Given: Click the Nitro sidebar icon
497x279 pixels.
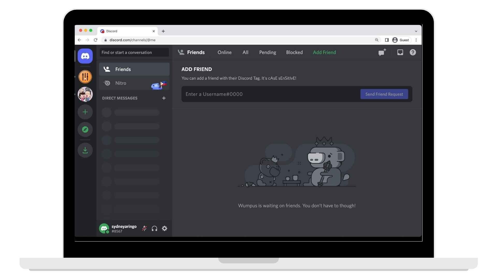Looking at the screenshot, I should pos(106,83).
